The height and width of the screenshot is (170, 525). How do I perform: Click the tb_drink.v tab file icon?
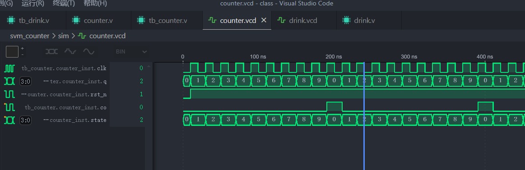[11, 20]
